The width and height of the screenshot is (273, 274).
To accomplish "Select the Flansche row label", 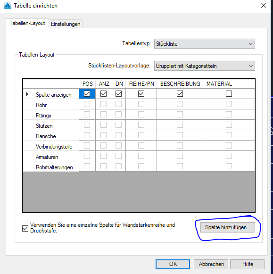I will [x=46, y=136].
